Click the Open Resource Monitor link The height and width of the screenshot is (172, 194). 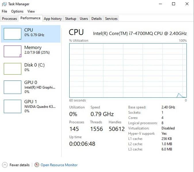coord(59,165)
